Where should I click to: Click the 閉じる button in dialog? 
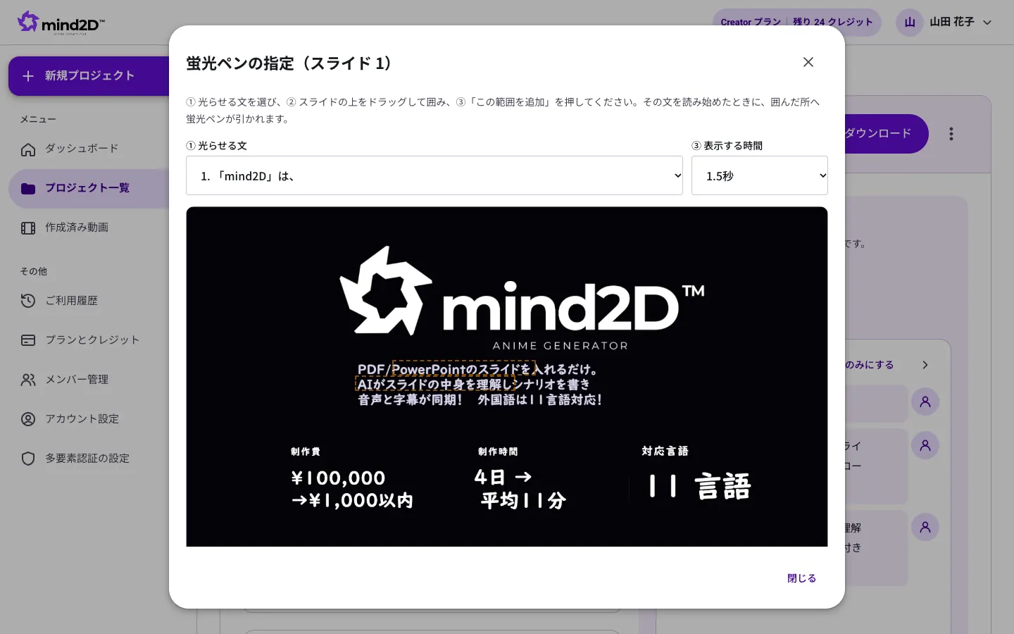point(801,578)
